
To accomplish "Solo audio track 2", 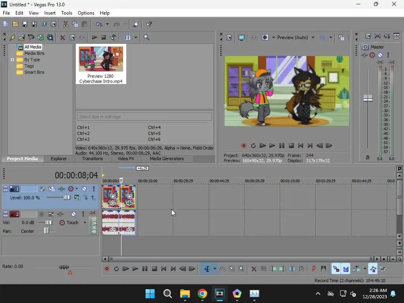I will tap(83, 214).
